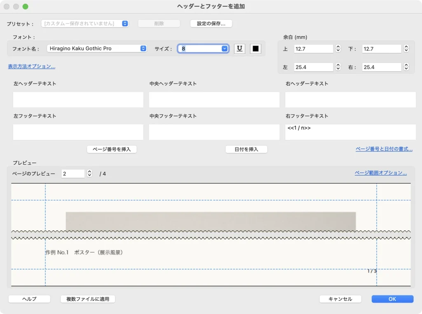This screenshot has width=422, height=314.
Task: Click the 左 left margin field
Action: point(314,67)
